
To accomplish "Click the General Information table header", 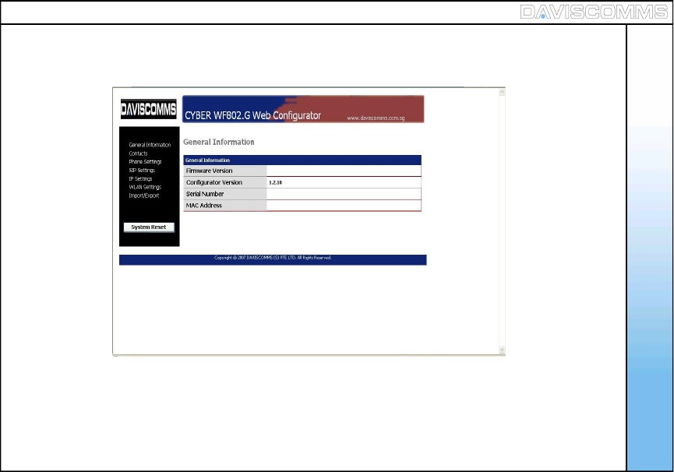I will pos(302,160).
